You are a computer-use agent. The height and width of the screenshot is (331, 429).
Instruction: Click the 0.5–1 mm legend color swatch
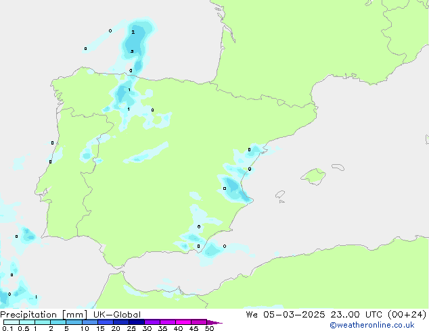point(27,322)
